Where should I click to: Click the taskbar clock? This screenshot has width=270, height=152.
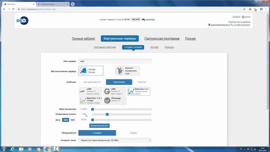click(262, 149)
